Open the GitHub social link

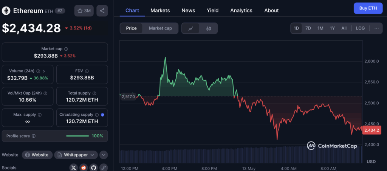click(94, 168)
